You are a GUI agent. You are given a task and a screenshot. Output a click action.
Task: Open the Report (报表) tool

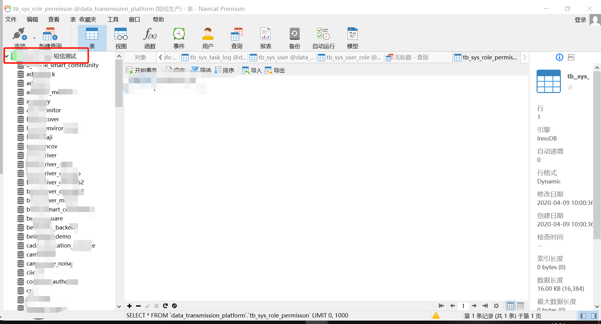(x=265, y=38)
